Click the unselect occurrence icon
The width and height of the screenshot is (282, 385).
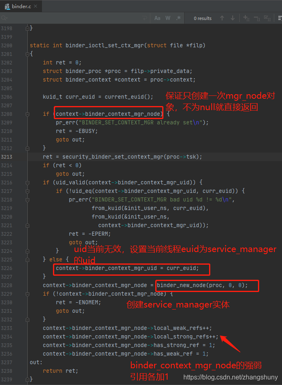257,18
